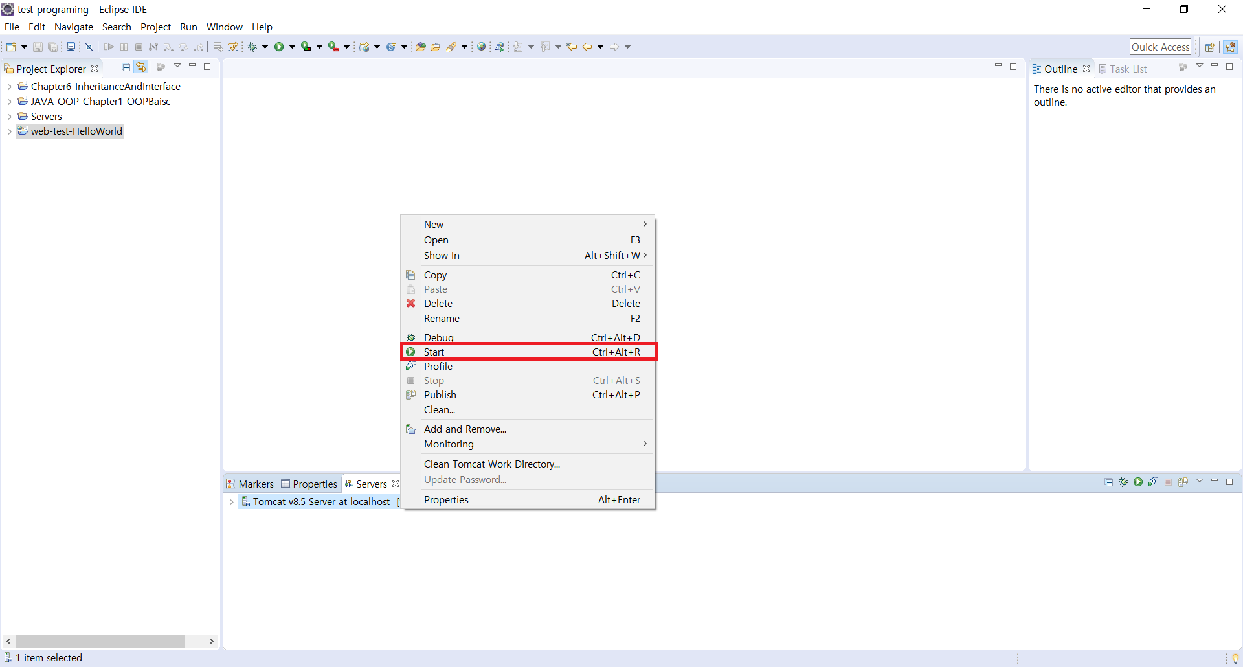Choose Publish in context menu

point(529,395)
